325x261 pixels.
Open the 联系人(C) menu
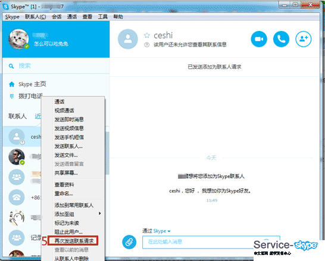click(36, 17)
